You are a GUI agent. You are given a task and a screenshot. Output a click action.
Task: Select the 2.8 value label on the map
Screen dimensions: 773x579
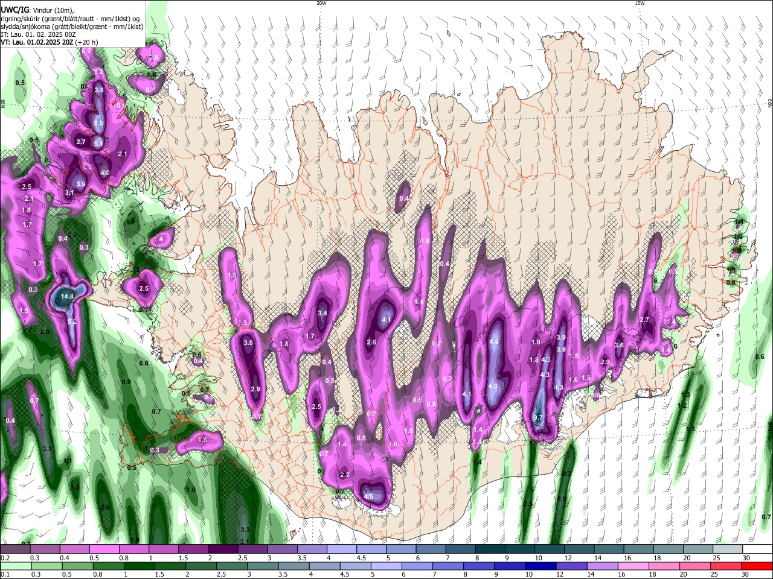(371, 342)
